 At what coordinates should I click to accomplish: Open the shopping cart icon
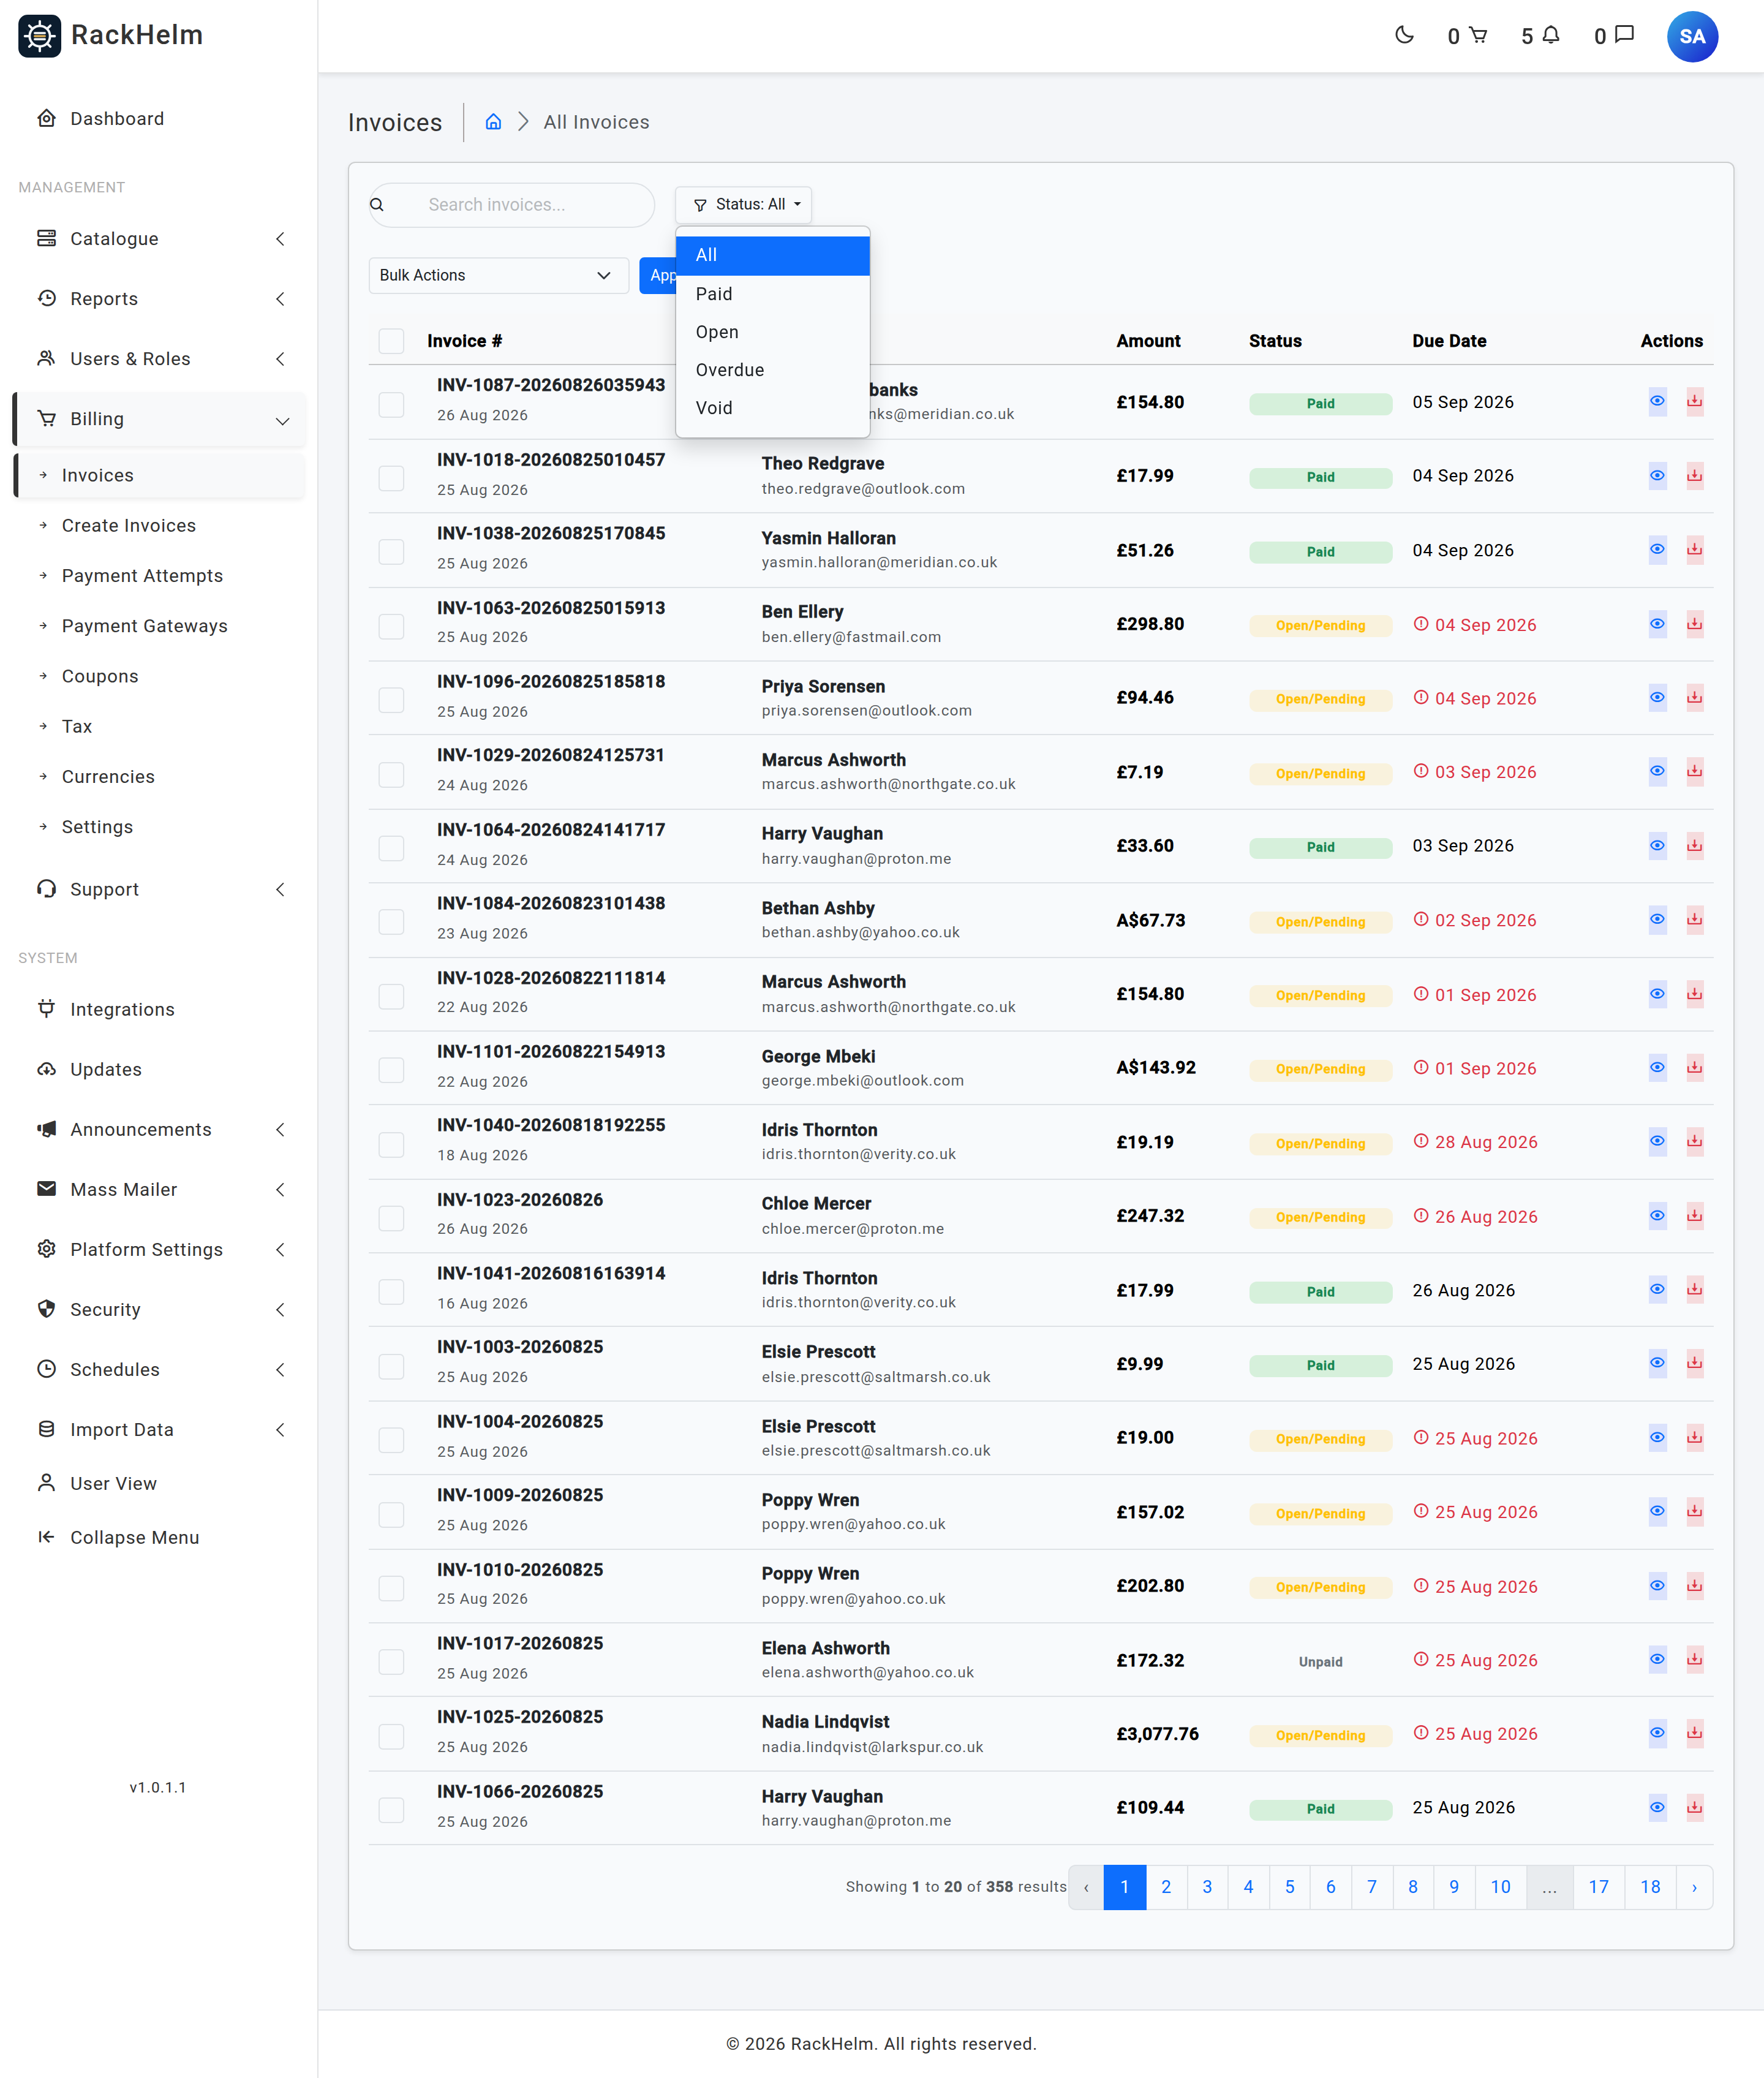pos(1478,36)
